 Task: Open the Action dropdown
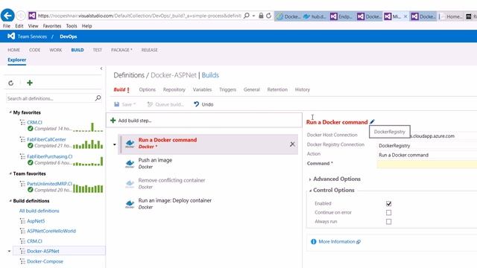coord(428,155)
